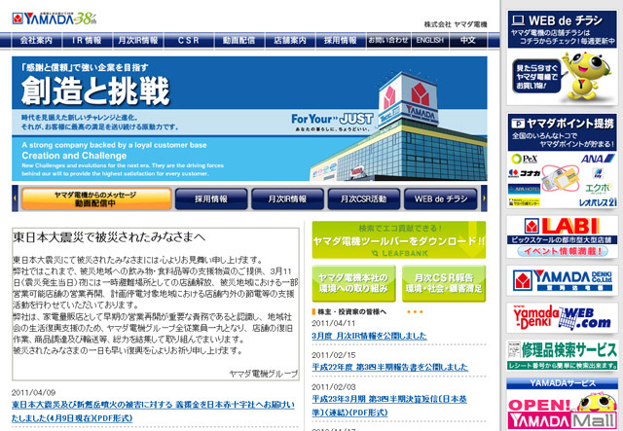Switch the site to 中文

[x=468, y=40]
